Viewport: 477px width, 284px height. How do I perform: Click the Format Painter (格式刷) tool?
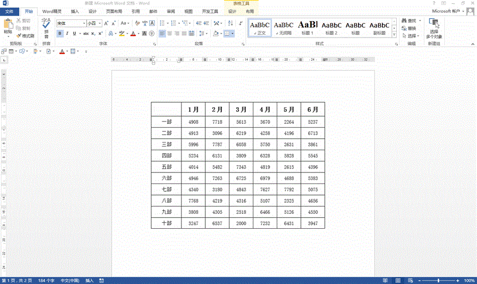(25, 35)
